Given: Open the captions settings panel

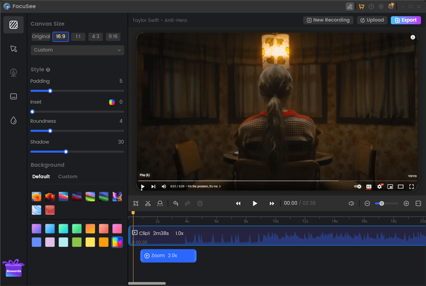Looking at the screenshot, I should [13, 97].
